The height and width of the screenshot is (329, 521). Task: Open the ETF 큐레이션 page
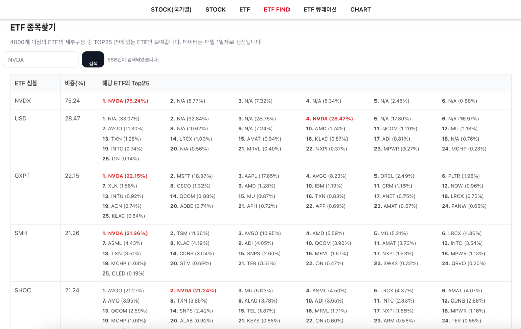[x=320, y=10]
